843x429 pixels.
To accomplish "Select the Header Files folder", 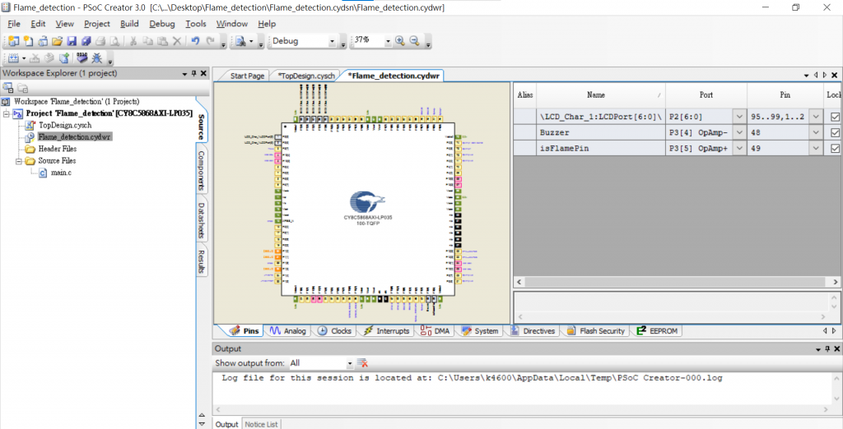I will click(x=57, y=149).
